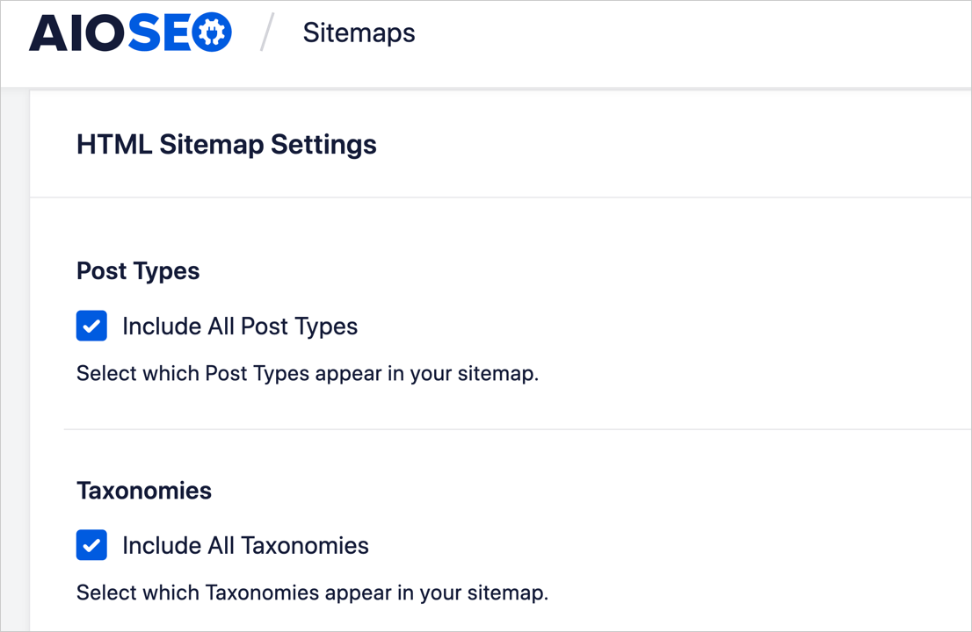This screenshot has height=632, width=972.
Task: Click blank space right of Include All Taxonomies
Action: click(x=670, y=545)
